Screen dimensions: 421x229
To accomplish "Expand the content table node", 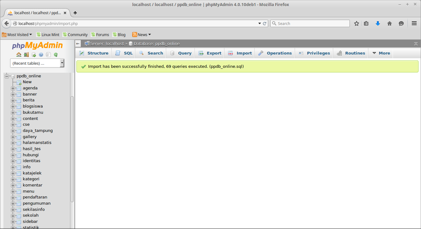I will click(x=13, y=119).
